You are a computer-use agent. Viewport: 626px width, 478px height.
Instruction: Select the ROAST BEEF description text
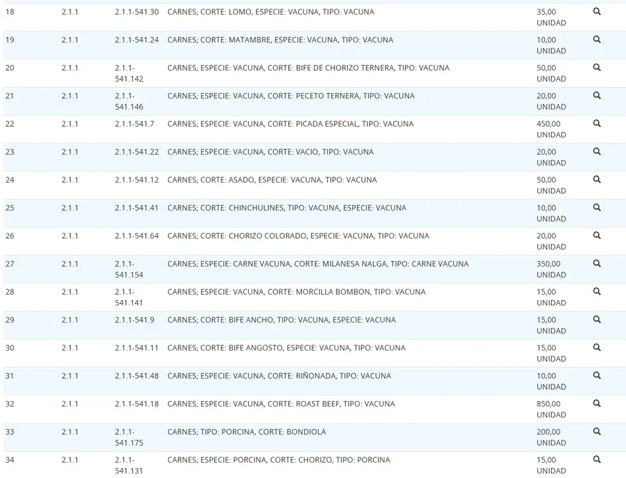pyautogui.click(x=281, y=404)
